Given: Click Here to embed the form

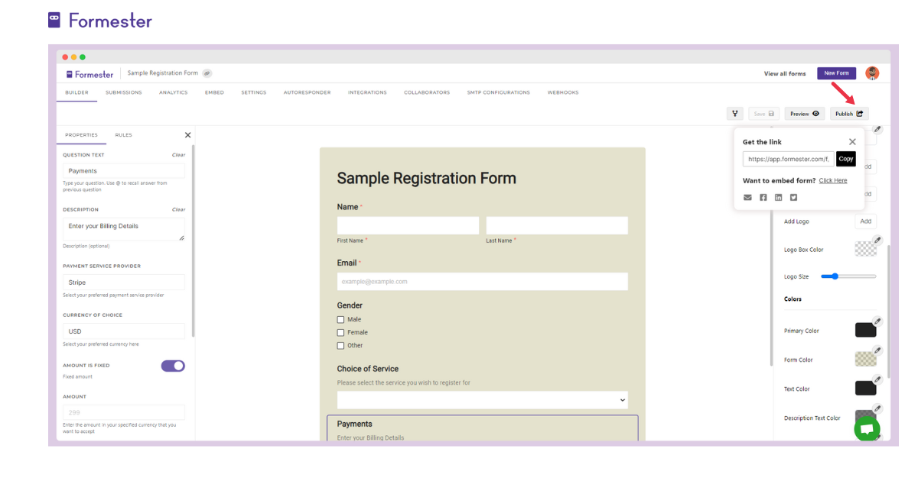Looking at the screenshot, I should [x=833, y=180].
